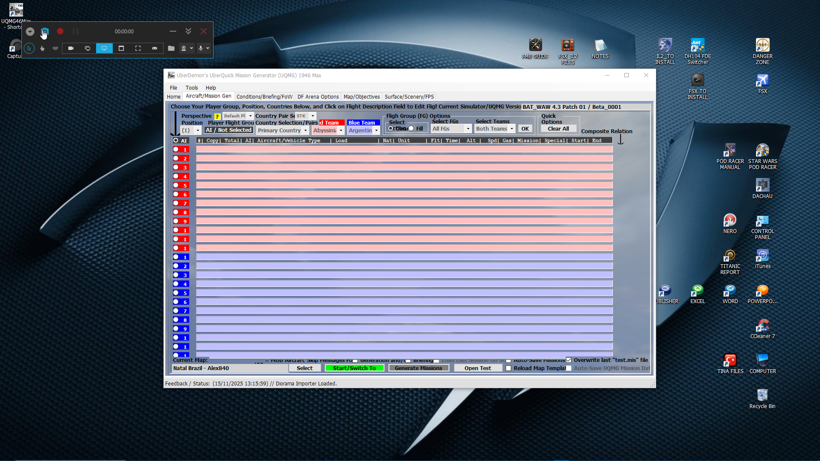Select full-screen monitor capture mode

coord(104,48)
